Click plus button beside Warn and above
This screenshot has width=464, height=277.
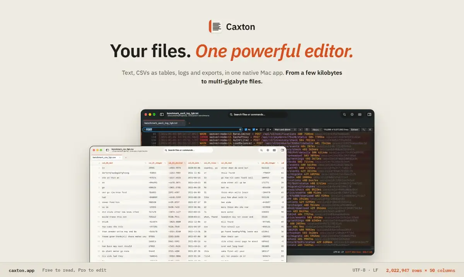[300, 130]
